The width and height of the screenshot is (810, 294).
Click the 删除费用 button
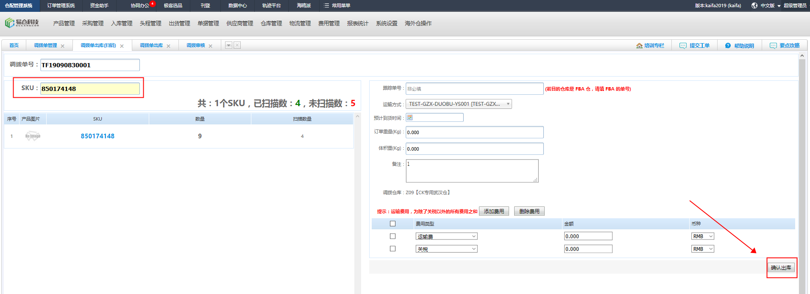[529, 211]
